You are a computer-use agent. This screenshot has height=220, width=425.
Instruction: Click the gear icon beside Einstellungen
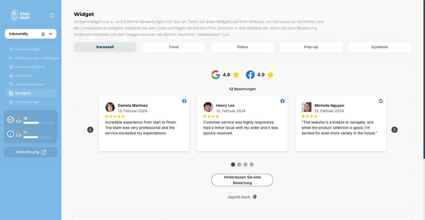11,102
